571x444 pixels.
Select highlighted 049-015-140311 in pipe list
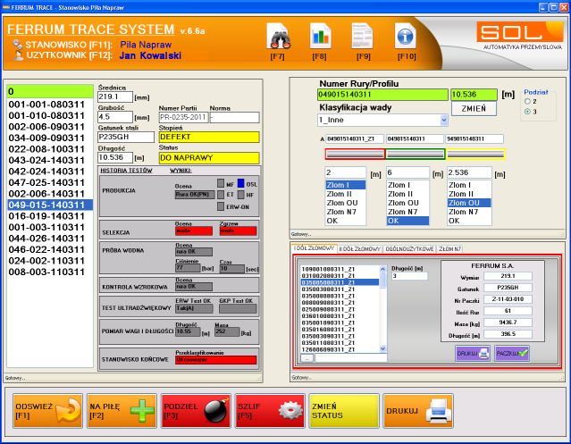50,205
